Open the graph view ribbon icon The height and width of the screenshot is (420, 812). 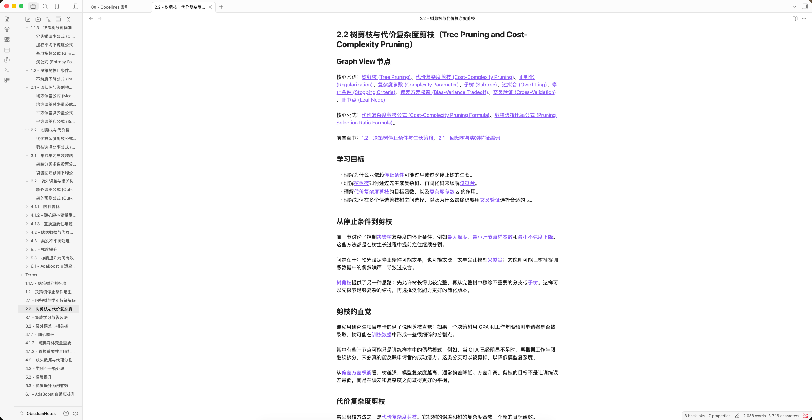7,29
